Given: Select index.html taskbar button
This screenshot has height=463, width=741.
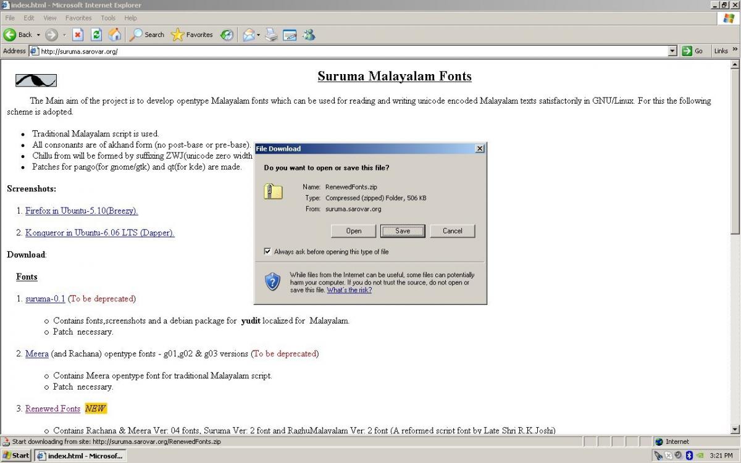Looking at the screenshot, I should 80,456.
